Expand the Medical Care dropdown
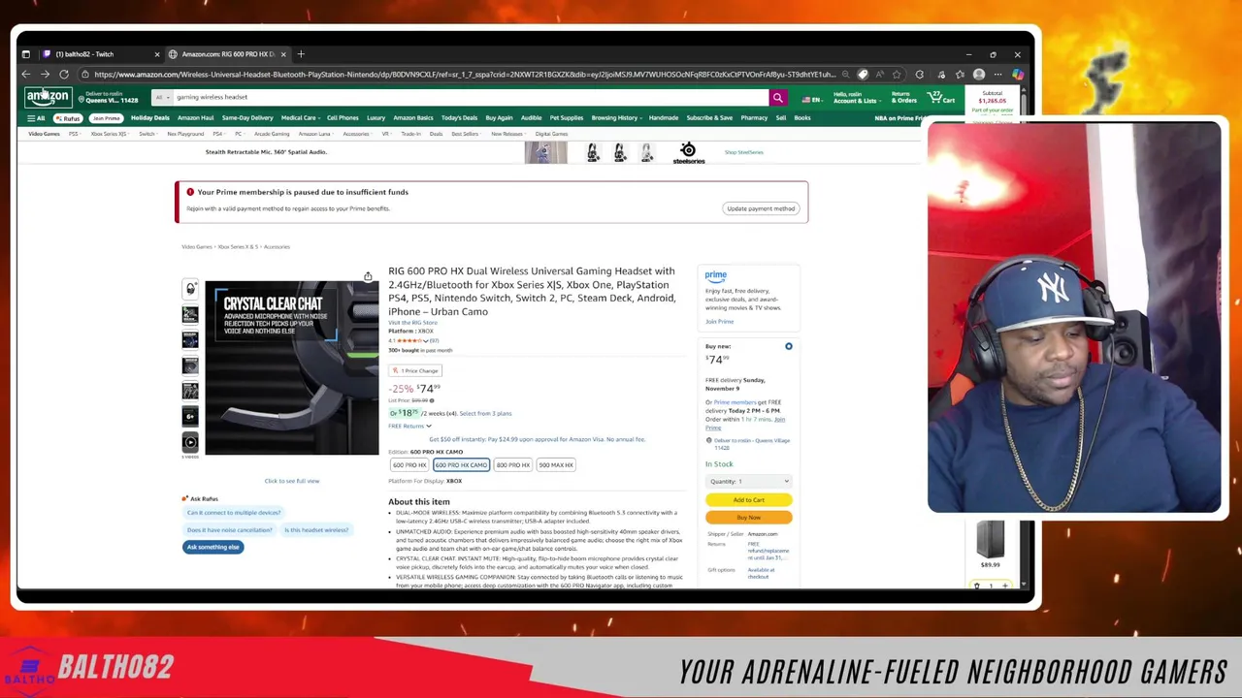 pyautogui.click(x=299, y=118)
